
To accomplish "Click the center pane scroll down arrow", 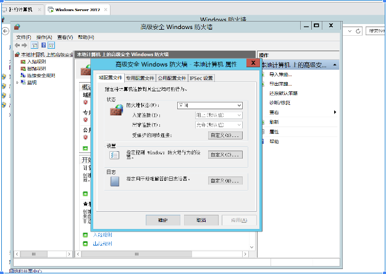I will (x=252, y=247).
